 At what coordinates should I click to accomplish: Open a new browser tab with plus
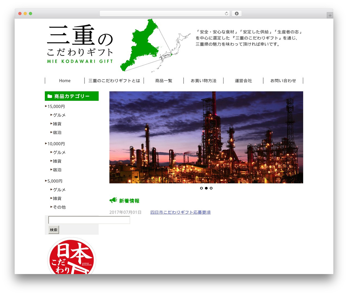(x=330, y=16)
